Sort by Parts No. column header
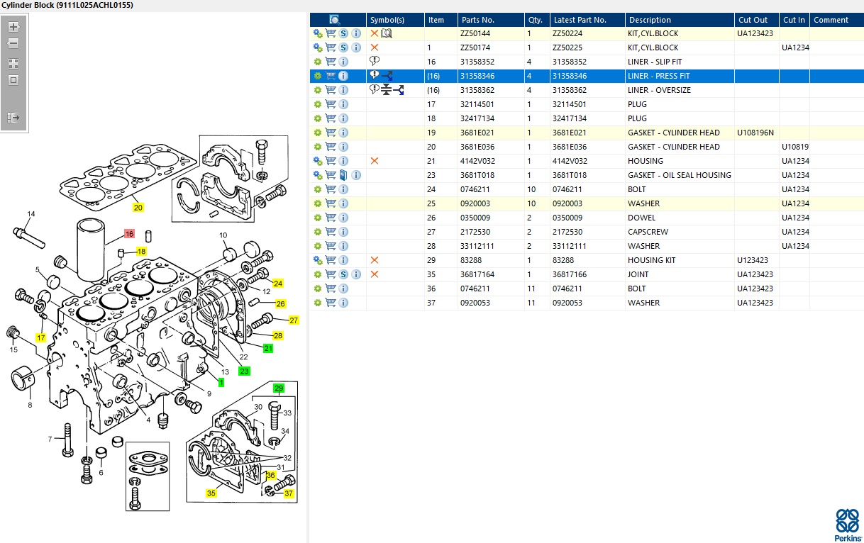This screenshot has height=543, width=864. tap(490, 20)
